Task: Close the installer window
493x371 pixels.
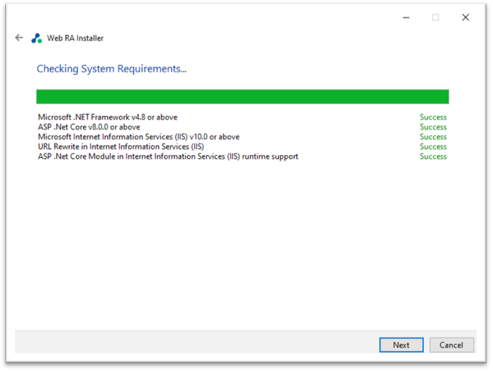Action: tap(465, 18)
